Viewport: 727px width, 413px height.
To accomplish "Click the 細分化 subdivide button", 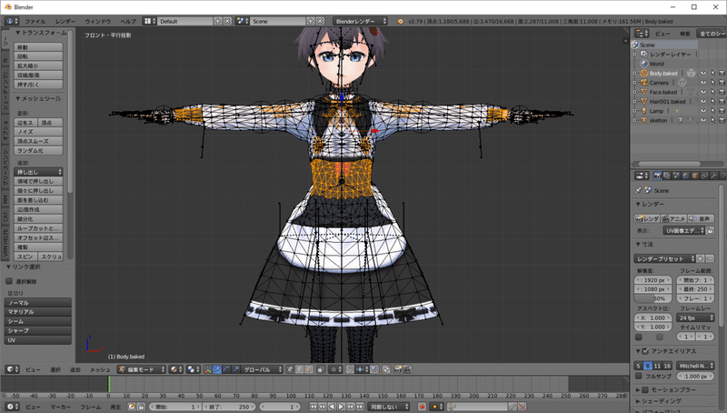I will coord(39,219).
